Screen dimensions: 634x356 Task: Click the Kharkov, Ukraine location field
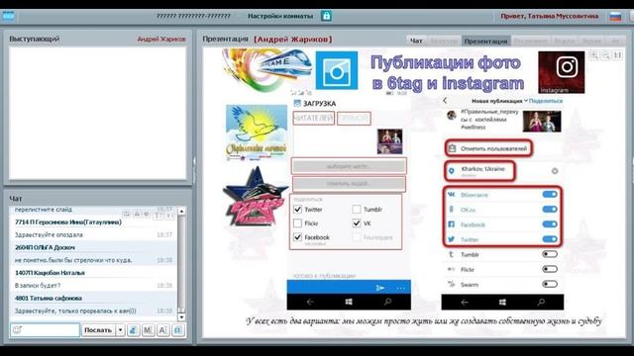pyautogui.click(x=479, y=171)
